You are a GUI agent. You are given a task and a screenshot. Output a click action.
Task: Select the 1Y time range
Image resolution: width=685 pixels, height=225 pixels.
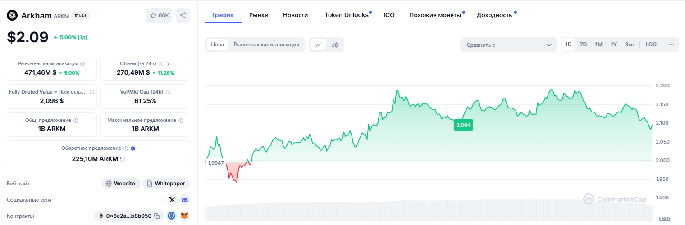coord(614,45)
